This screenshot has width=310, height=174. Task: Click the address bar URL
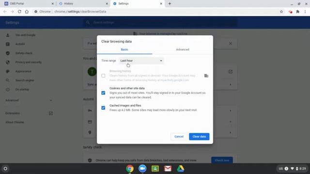coord(80,12)
